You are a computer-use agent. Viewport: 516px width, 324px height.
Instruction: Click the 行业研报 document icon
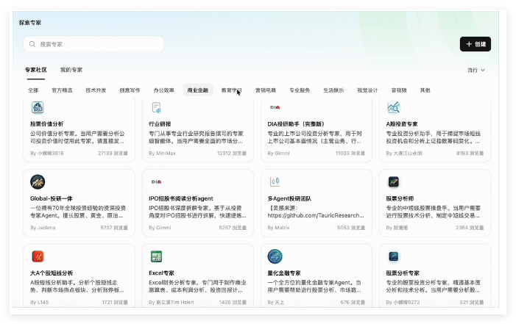point(156,107)
